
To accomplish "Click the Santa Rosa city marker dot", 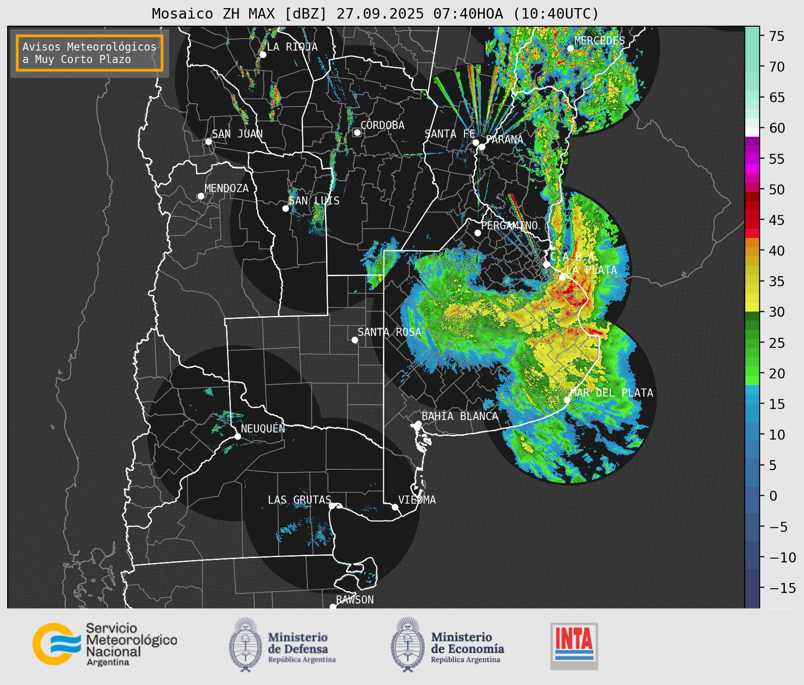I will [355, 340].
